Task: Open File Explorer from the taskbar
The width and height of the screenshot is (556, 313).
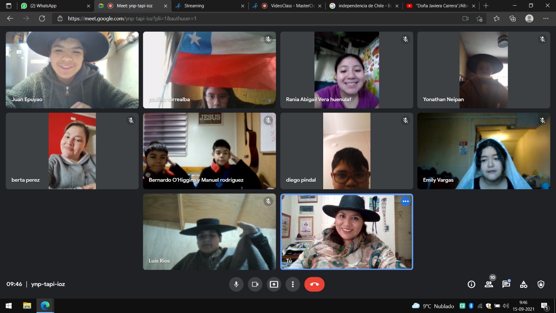Action: click(27, 306)
